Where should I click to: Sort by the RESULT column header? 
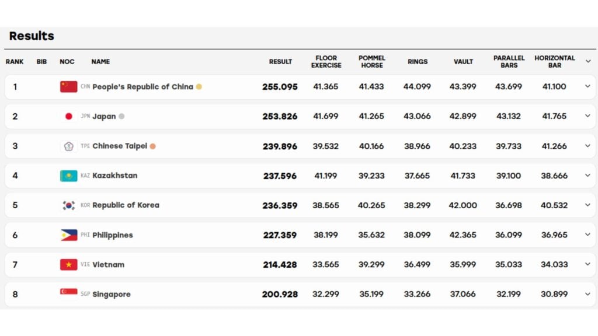[280, 62]
